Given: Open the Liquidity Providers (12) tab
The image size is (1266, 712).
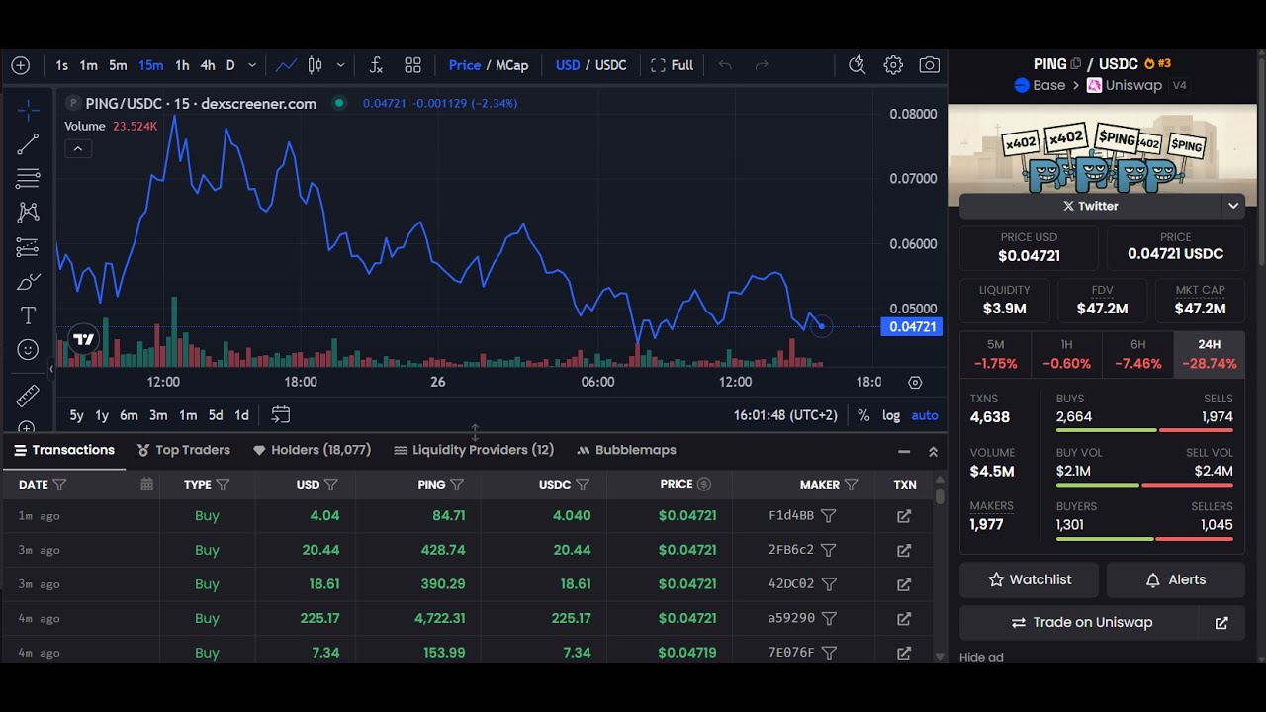Looking at the screenshot, I should pyautogui.click(x=474, y=450).
